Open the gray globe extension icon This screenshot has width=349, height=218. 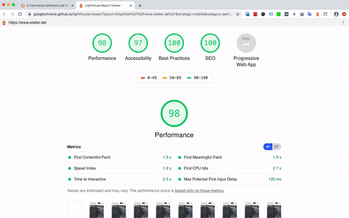click(x=302, y=14)
